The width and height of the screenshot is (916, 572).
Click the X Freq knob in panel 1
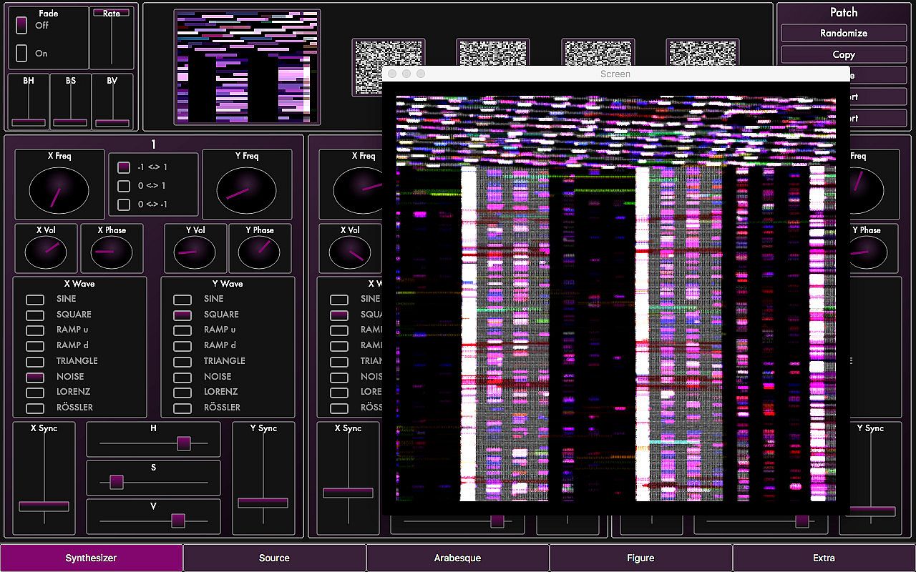(59, 191)
